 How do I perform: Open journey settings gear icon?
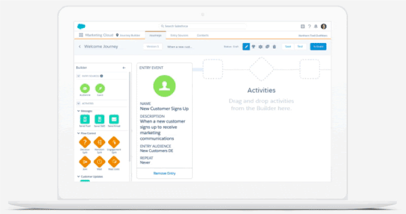point(260,47)
